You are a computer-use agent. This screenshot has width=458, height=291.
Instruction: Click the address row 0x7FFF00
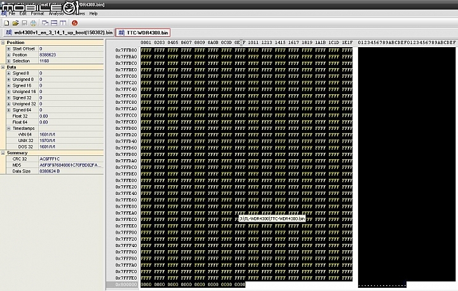pos(126,232)
